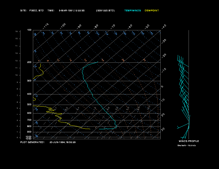
Task: Click the 700 pressure level label
Action: [29, 120]
